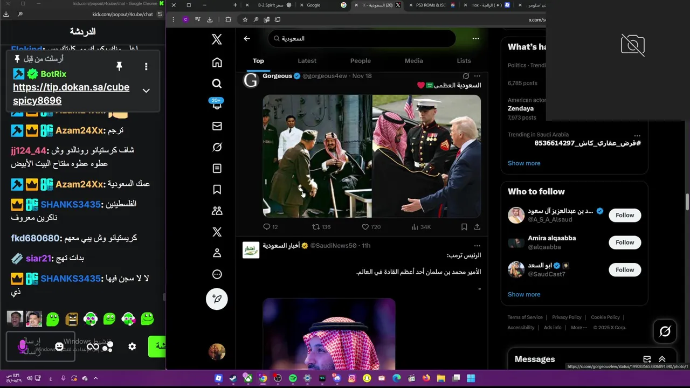690x388 pixels.
Task: Click the X page vertical scrollbar thumb
Action: (x=687, y=202)
